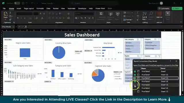Toggle multi-select on Sub-Category slicer
This screenshot has height=103, width=184.
tap(138, 39)
